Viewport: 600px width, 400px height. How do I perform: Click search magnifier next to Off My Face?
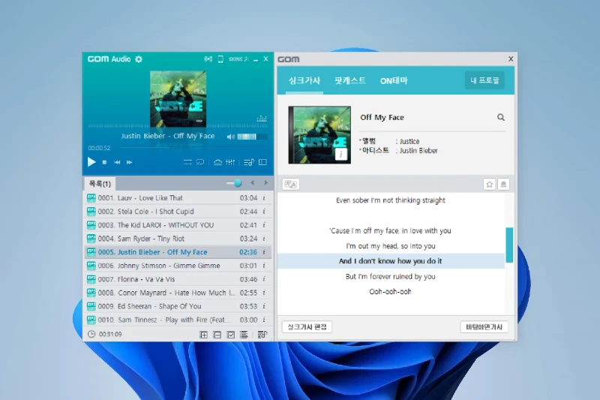tap(500, 117)
